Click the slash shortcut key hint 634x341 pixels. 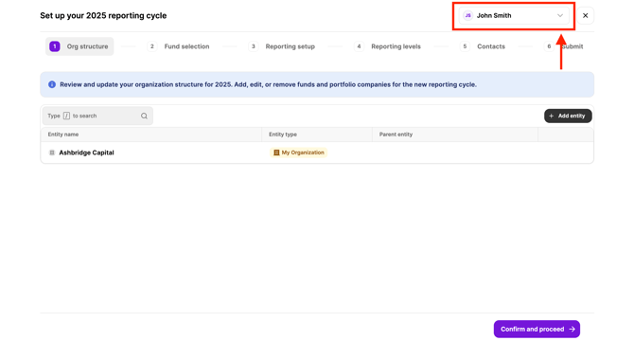click(67, 116)
